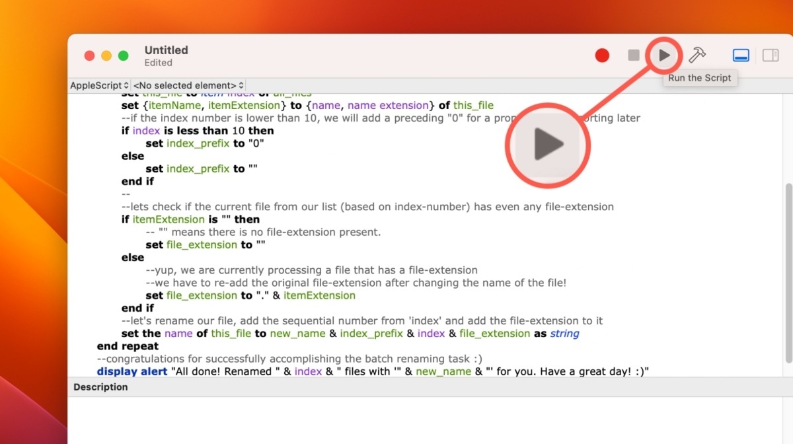Show the result log via the bottom panel toggle
Viewport: 793px width, 444px height.
click(x=741, y=55)
